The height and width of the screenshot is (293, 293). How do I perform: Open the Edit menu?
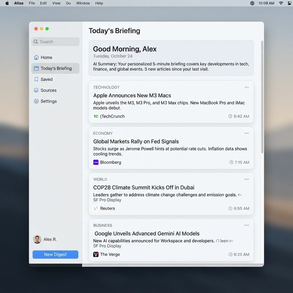(43, 3)
